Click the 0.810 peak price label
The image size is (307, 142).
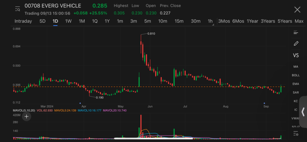click(151, 34)
